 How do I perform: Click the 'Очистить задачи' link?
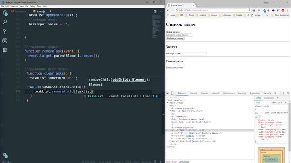coord(175,67)
